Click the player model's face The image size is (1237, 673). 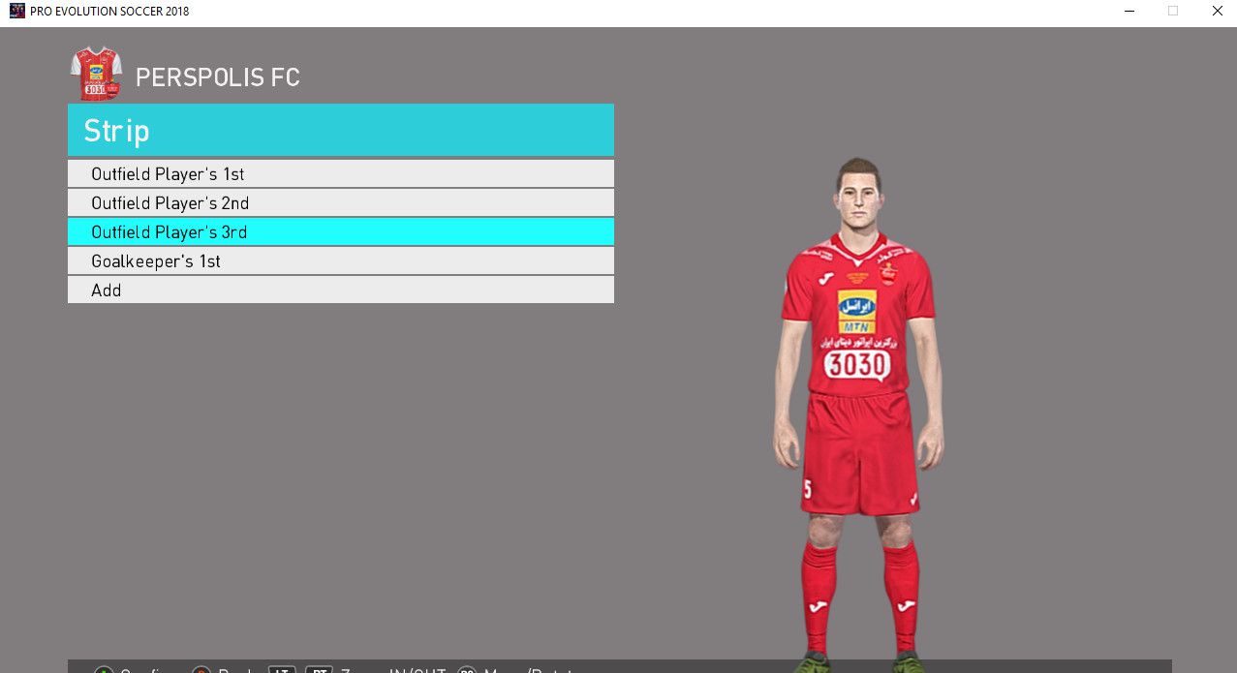(x=858, y=197)
